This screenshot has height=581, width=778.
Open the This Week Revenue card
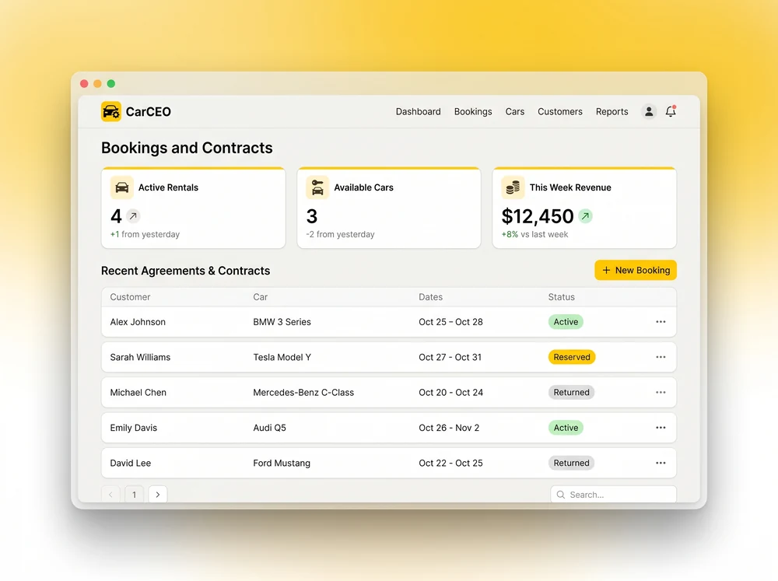(x=584, y=208)
